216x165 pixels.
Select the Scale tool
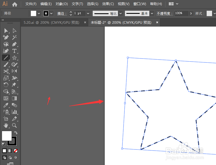pos(6,78)
